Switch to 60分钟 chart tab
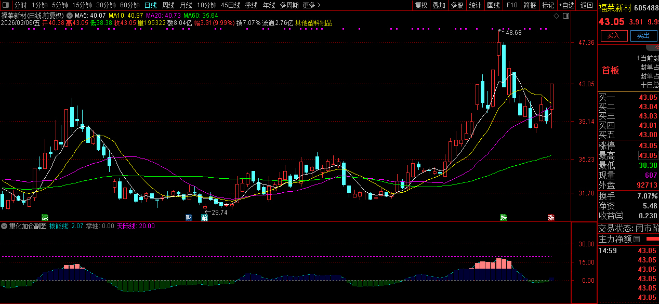 pos(129,5)
